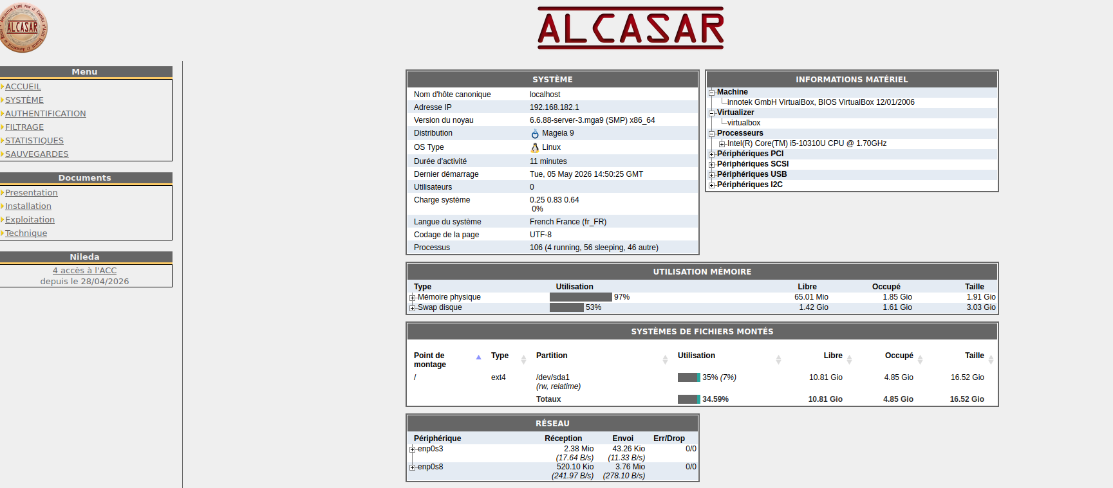
Task: Click the RÉSEAU panel header
Action: 552,424
